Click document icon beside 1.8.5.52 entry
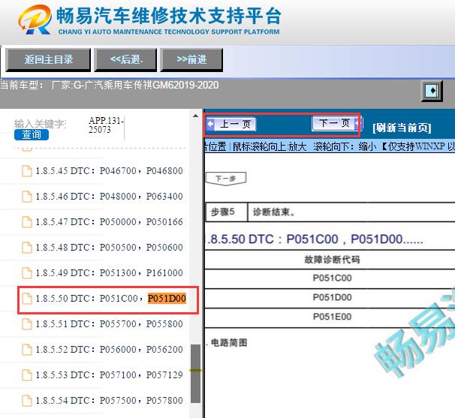This screenshot has width=455, height=418. 27,350
